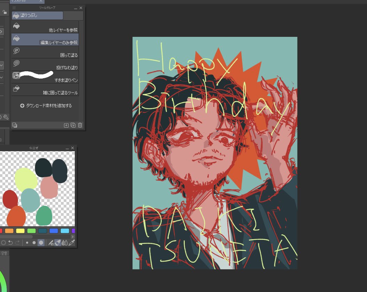This screenshot has width=367, height=292.
Task: Pick the light teal blob in color mixer
Action: pyautogui.click(x=30, y=200)
